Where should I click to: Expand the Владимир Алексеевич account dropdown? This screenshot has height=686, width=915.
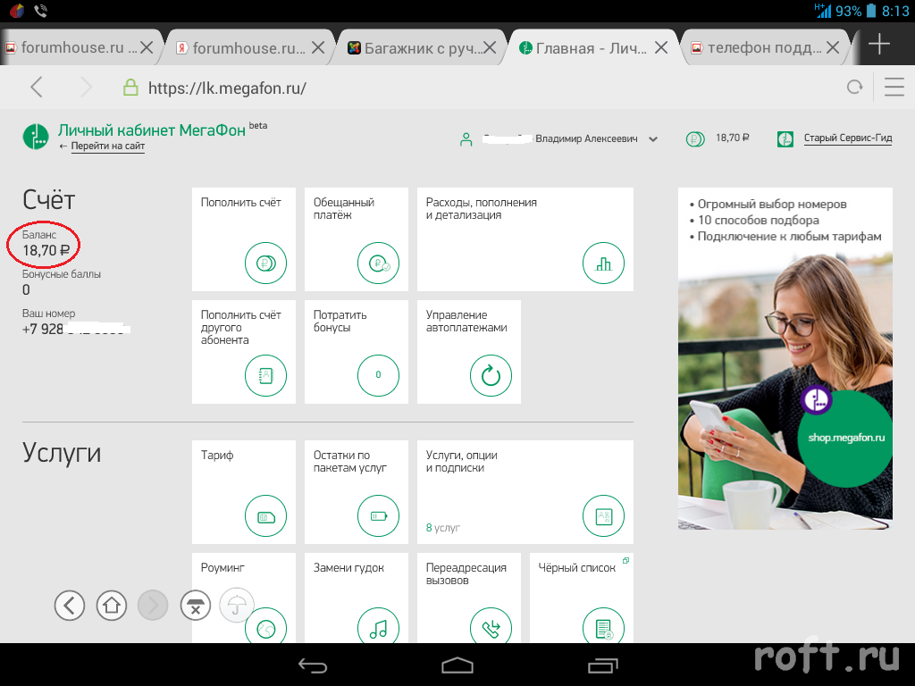coord(653,139)
